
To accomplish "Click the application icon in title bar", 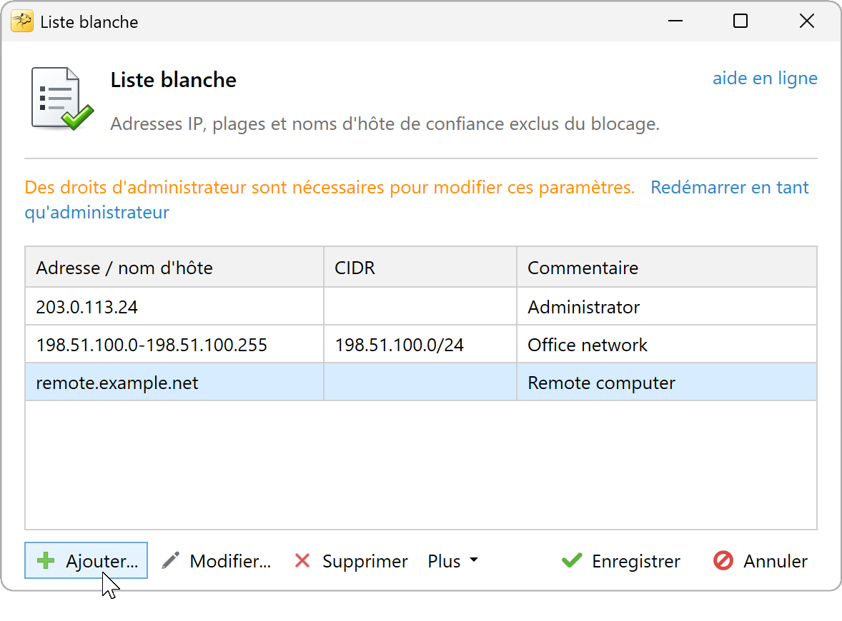I will tap(22, 21).
